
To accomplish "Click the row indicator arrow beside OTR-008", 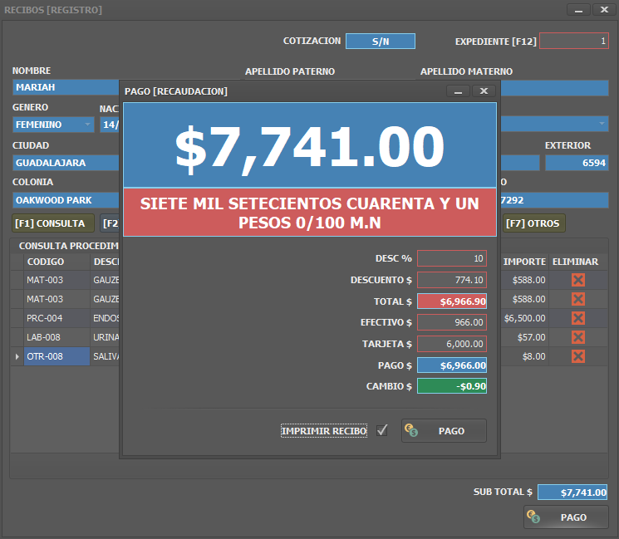I will point(17,356).
